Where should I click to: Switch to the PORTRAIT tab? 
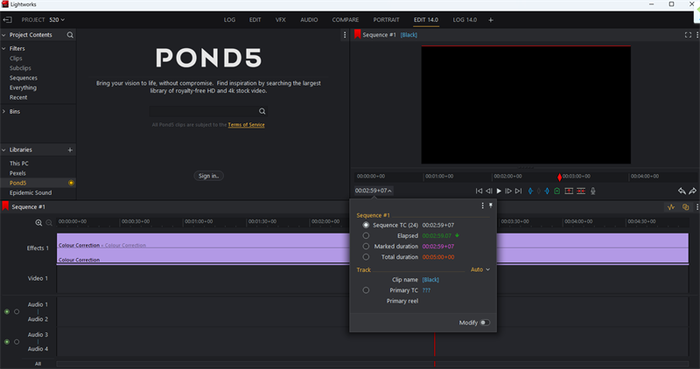(386, 19)
